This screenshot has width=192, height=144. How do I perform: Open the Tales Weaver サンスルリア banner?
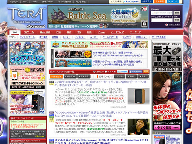coord(27,53)
